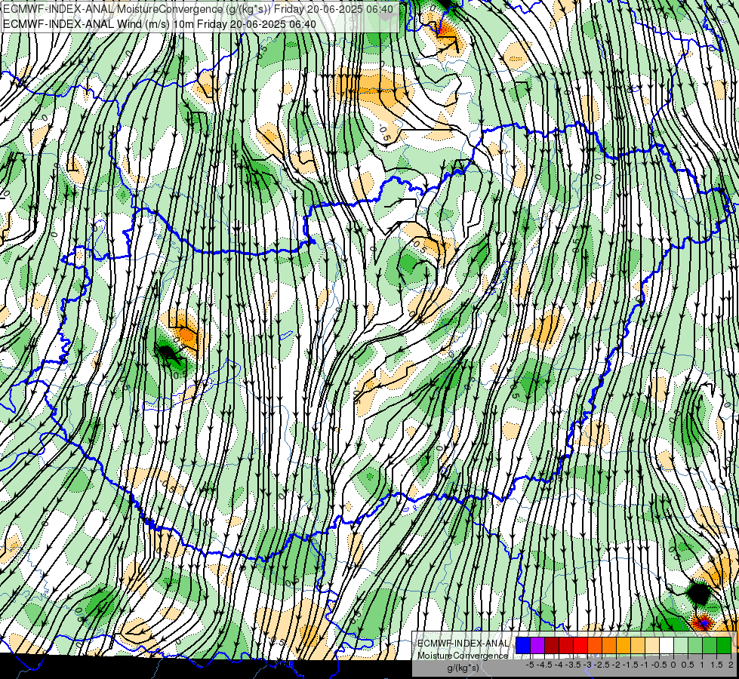739x679 pixels.
Task: Click the dark maroon legend swatch above -4.5
Action: 552,645
